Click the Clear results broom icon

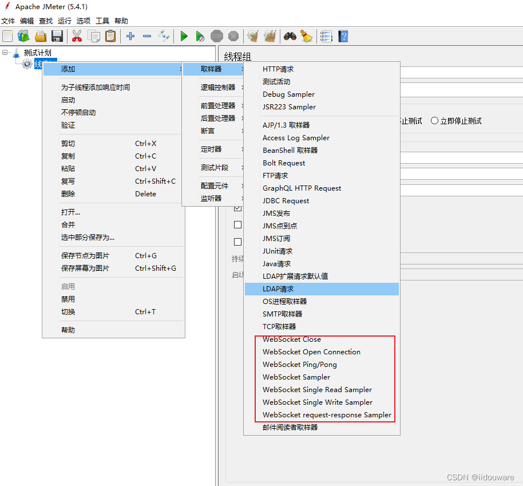coord(253,36)
